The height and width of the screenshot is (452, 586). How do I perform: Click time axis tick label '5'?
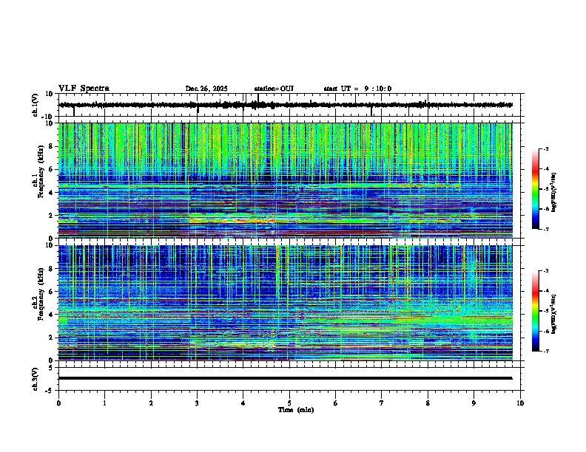pos(289,403)
